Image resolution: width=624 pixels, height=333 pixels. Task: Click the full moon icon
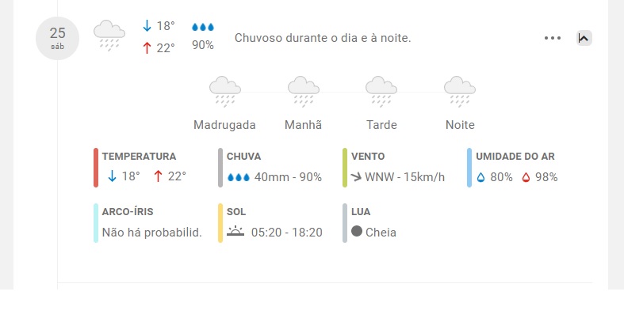357,231
